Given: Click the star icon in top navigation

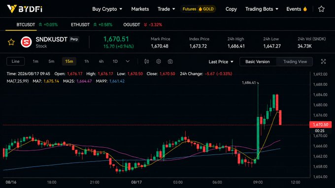Looking at the screenshot, I should (x=321, y=9).
